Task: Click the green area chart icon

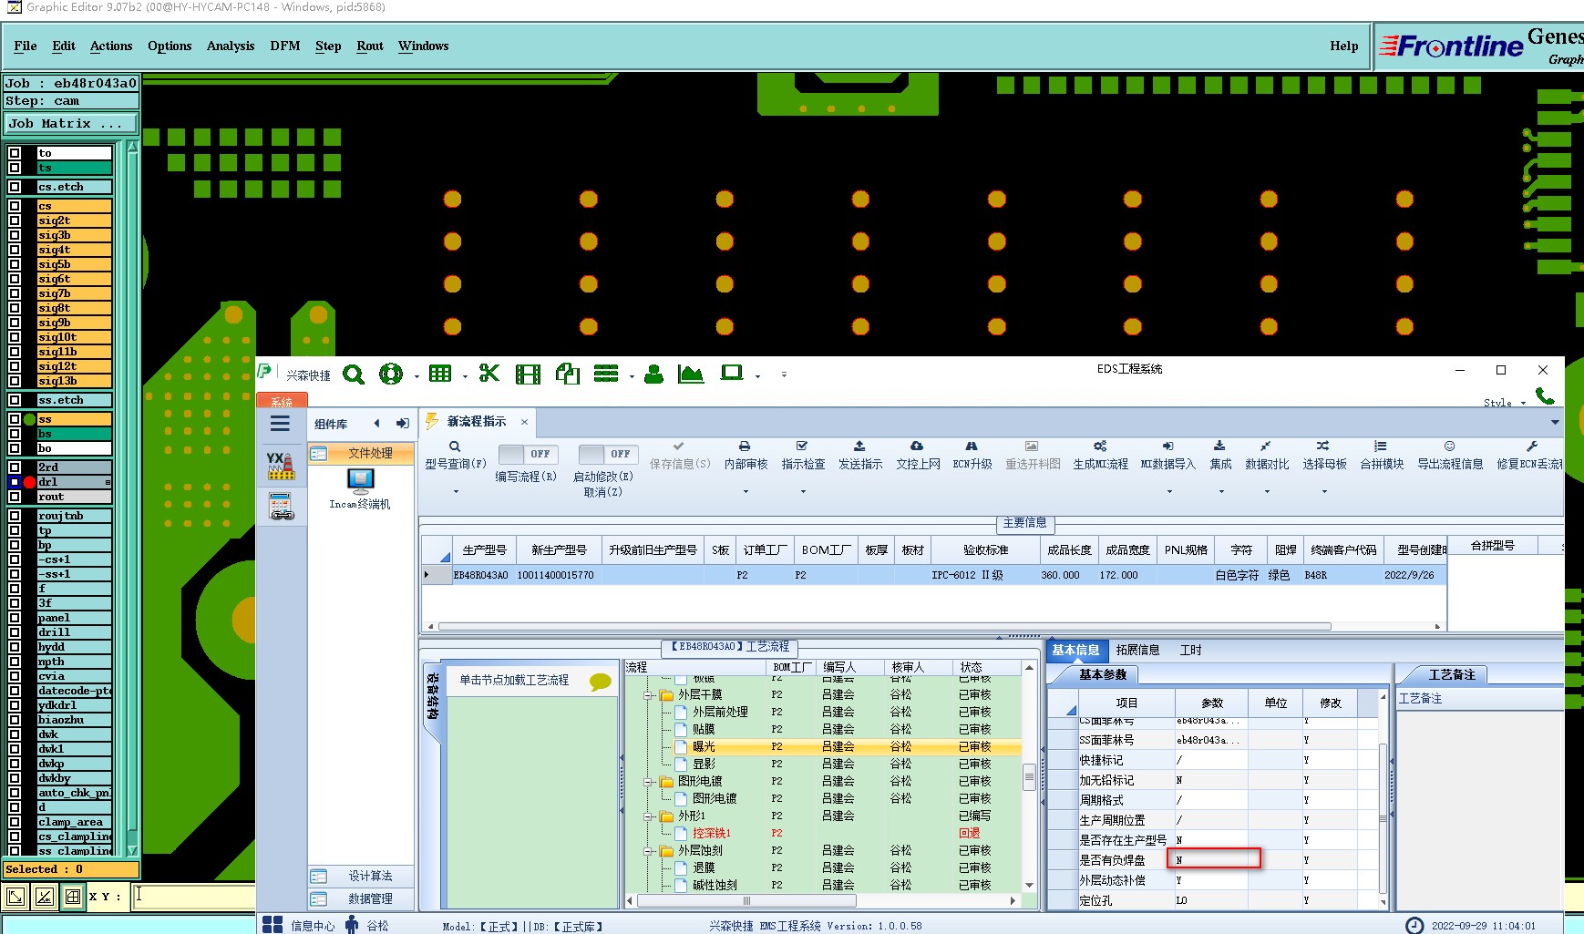Action: [691, 374]
